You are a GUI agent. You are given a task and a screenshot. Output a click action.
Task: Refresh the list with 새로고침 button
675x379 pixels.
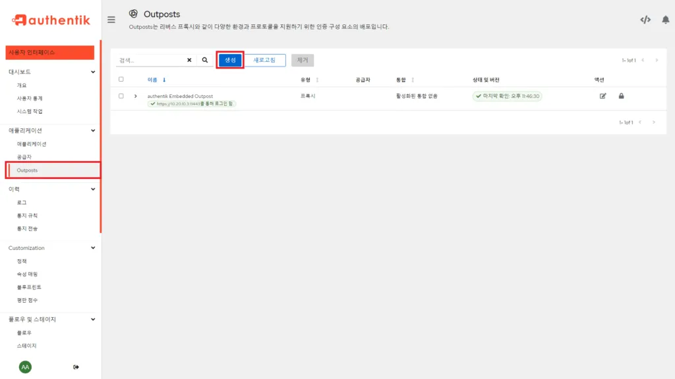coord(264,59)
